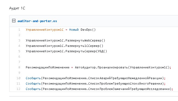Click the keyword 'Новый' on line 1
The width and height of the screenshot is (178, 101).
[74, 30]
